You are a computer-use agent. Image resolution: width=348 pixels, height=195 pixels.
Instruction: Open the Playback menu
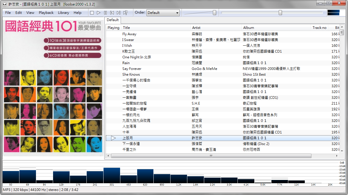[x=46, y=12]
